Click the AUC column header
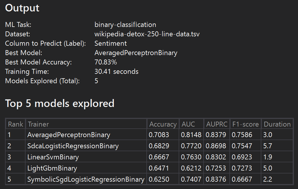Image resolution: width=298 pixels, height=189 pixels. (x=188, y=124)
